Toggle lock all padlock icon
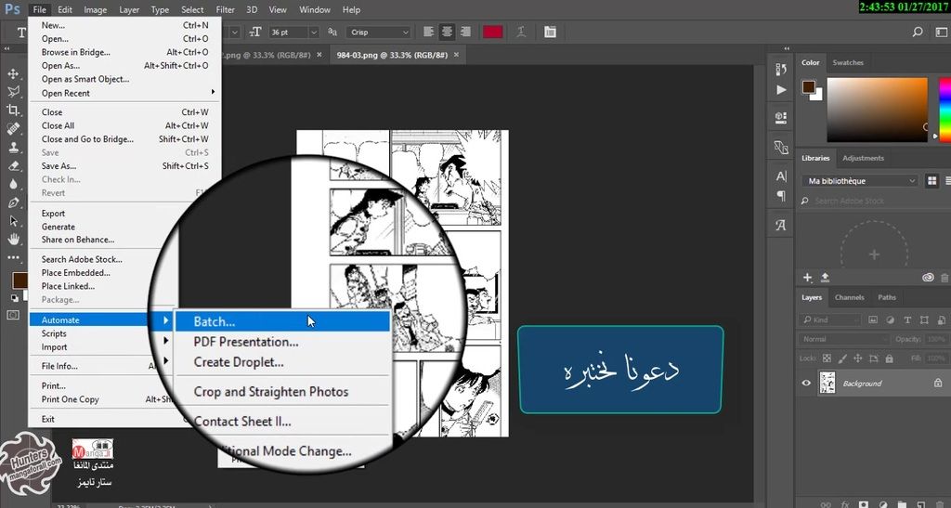The image size is (951, 508). [x=889, y=358]
